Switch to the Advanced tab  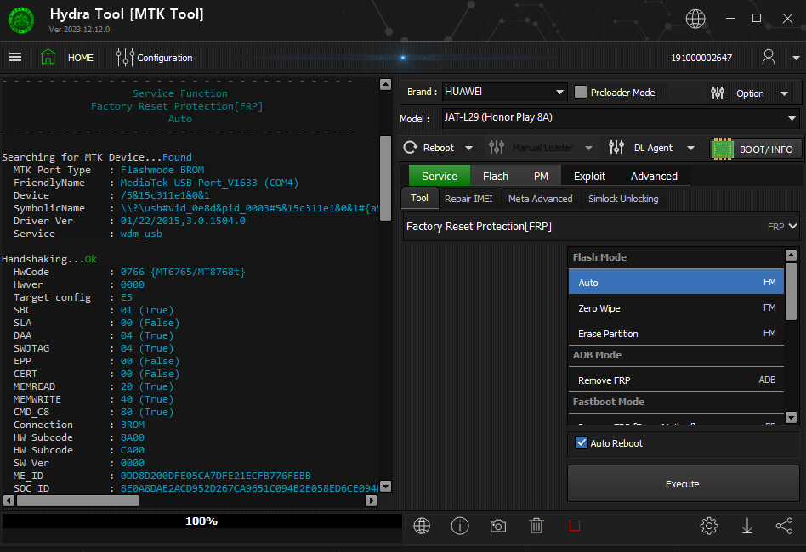[654, 176]
